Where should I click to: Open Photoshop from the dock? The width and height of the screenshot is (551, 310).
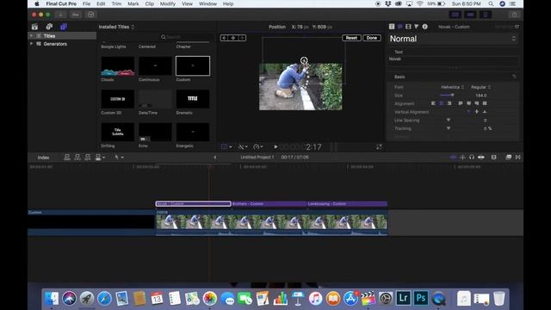[x=421, y=298]
